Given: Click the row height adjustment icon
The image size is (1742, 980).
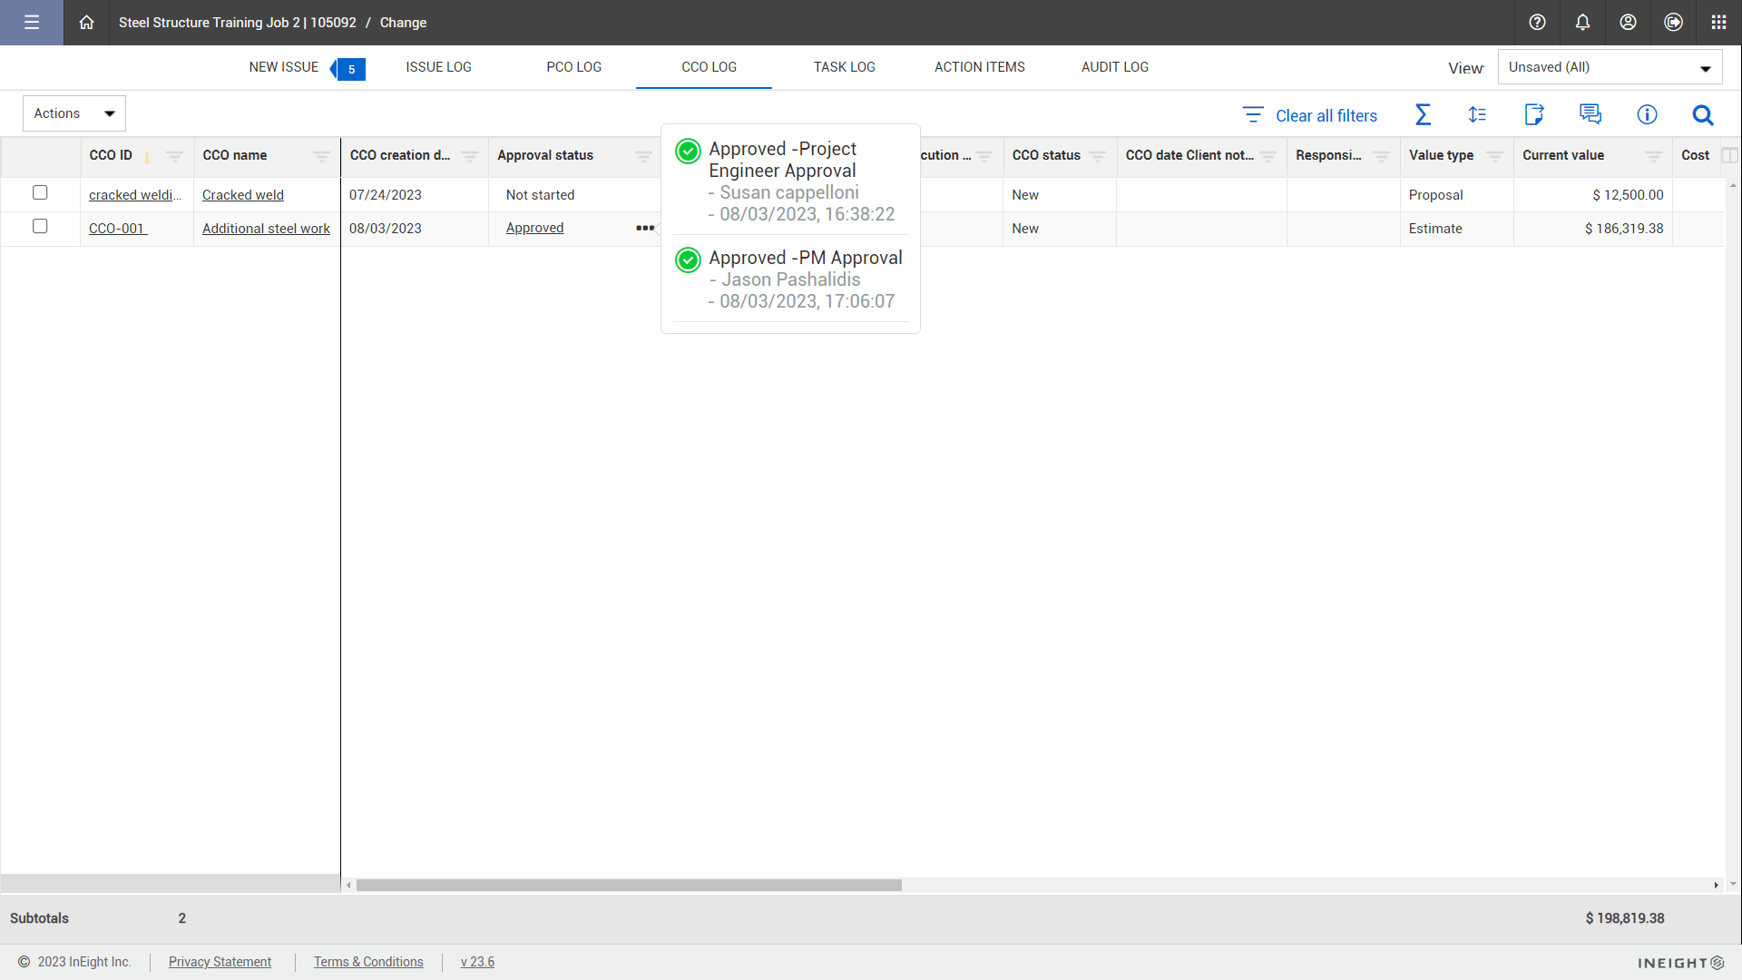Looking at the screenshot, I should point(1477,114).
